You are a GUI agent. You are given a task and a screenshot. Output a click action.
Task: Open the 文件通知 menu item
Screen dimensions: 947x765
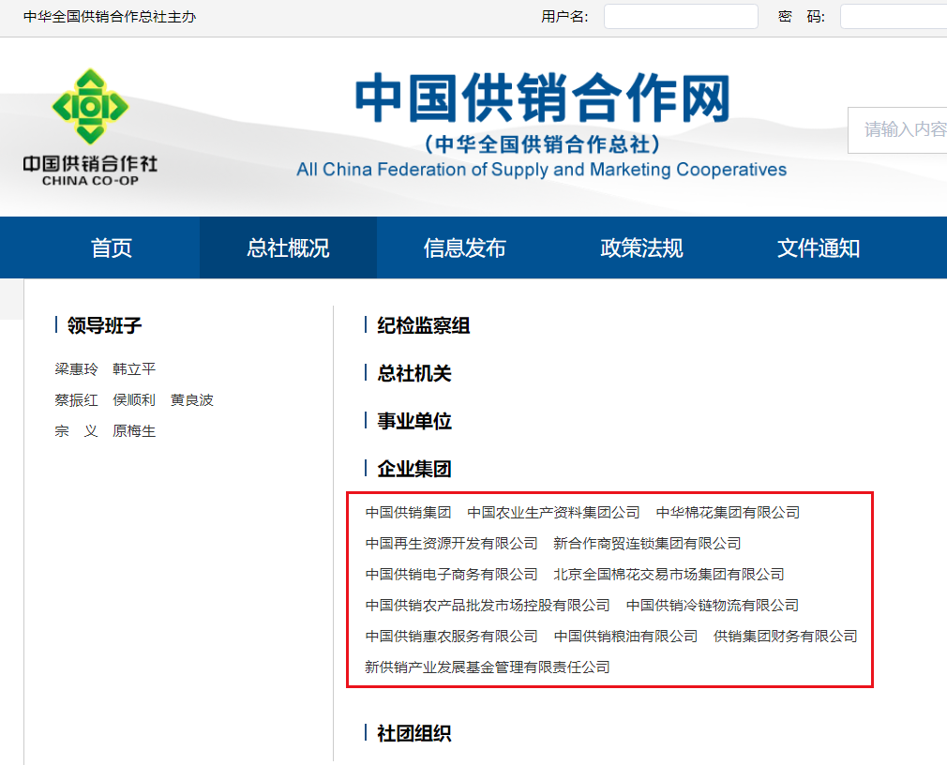pyautogui.click(x=819, y=248)
